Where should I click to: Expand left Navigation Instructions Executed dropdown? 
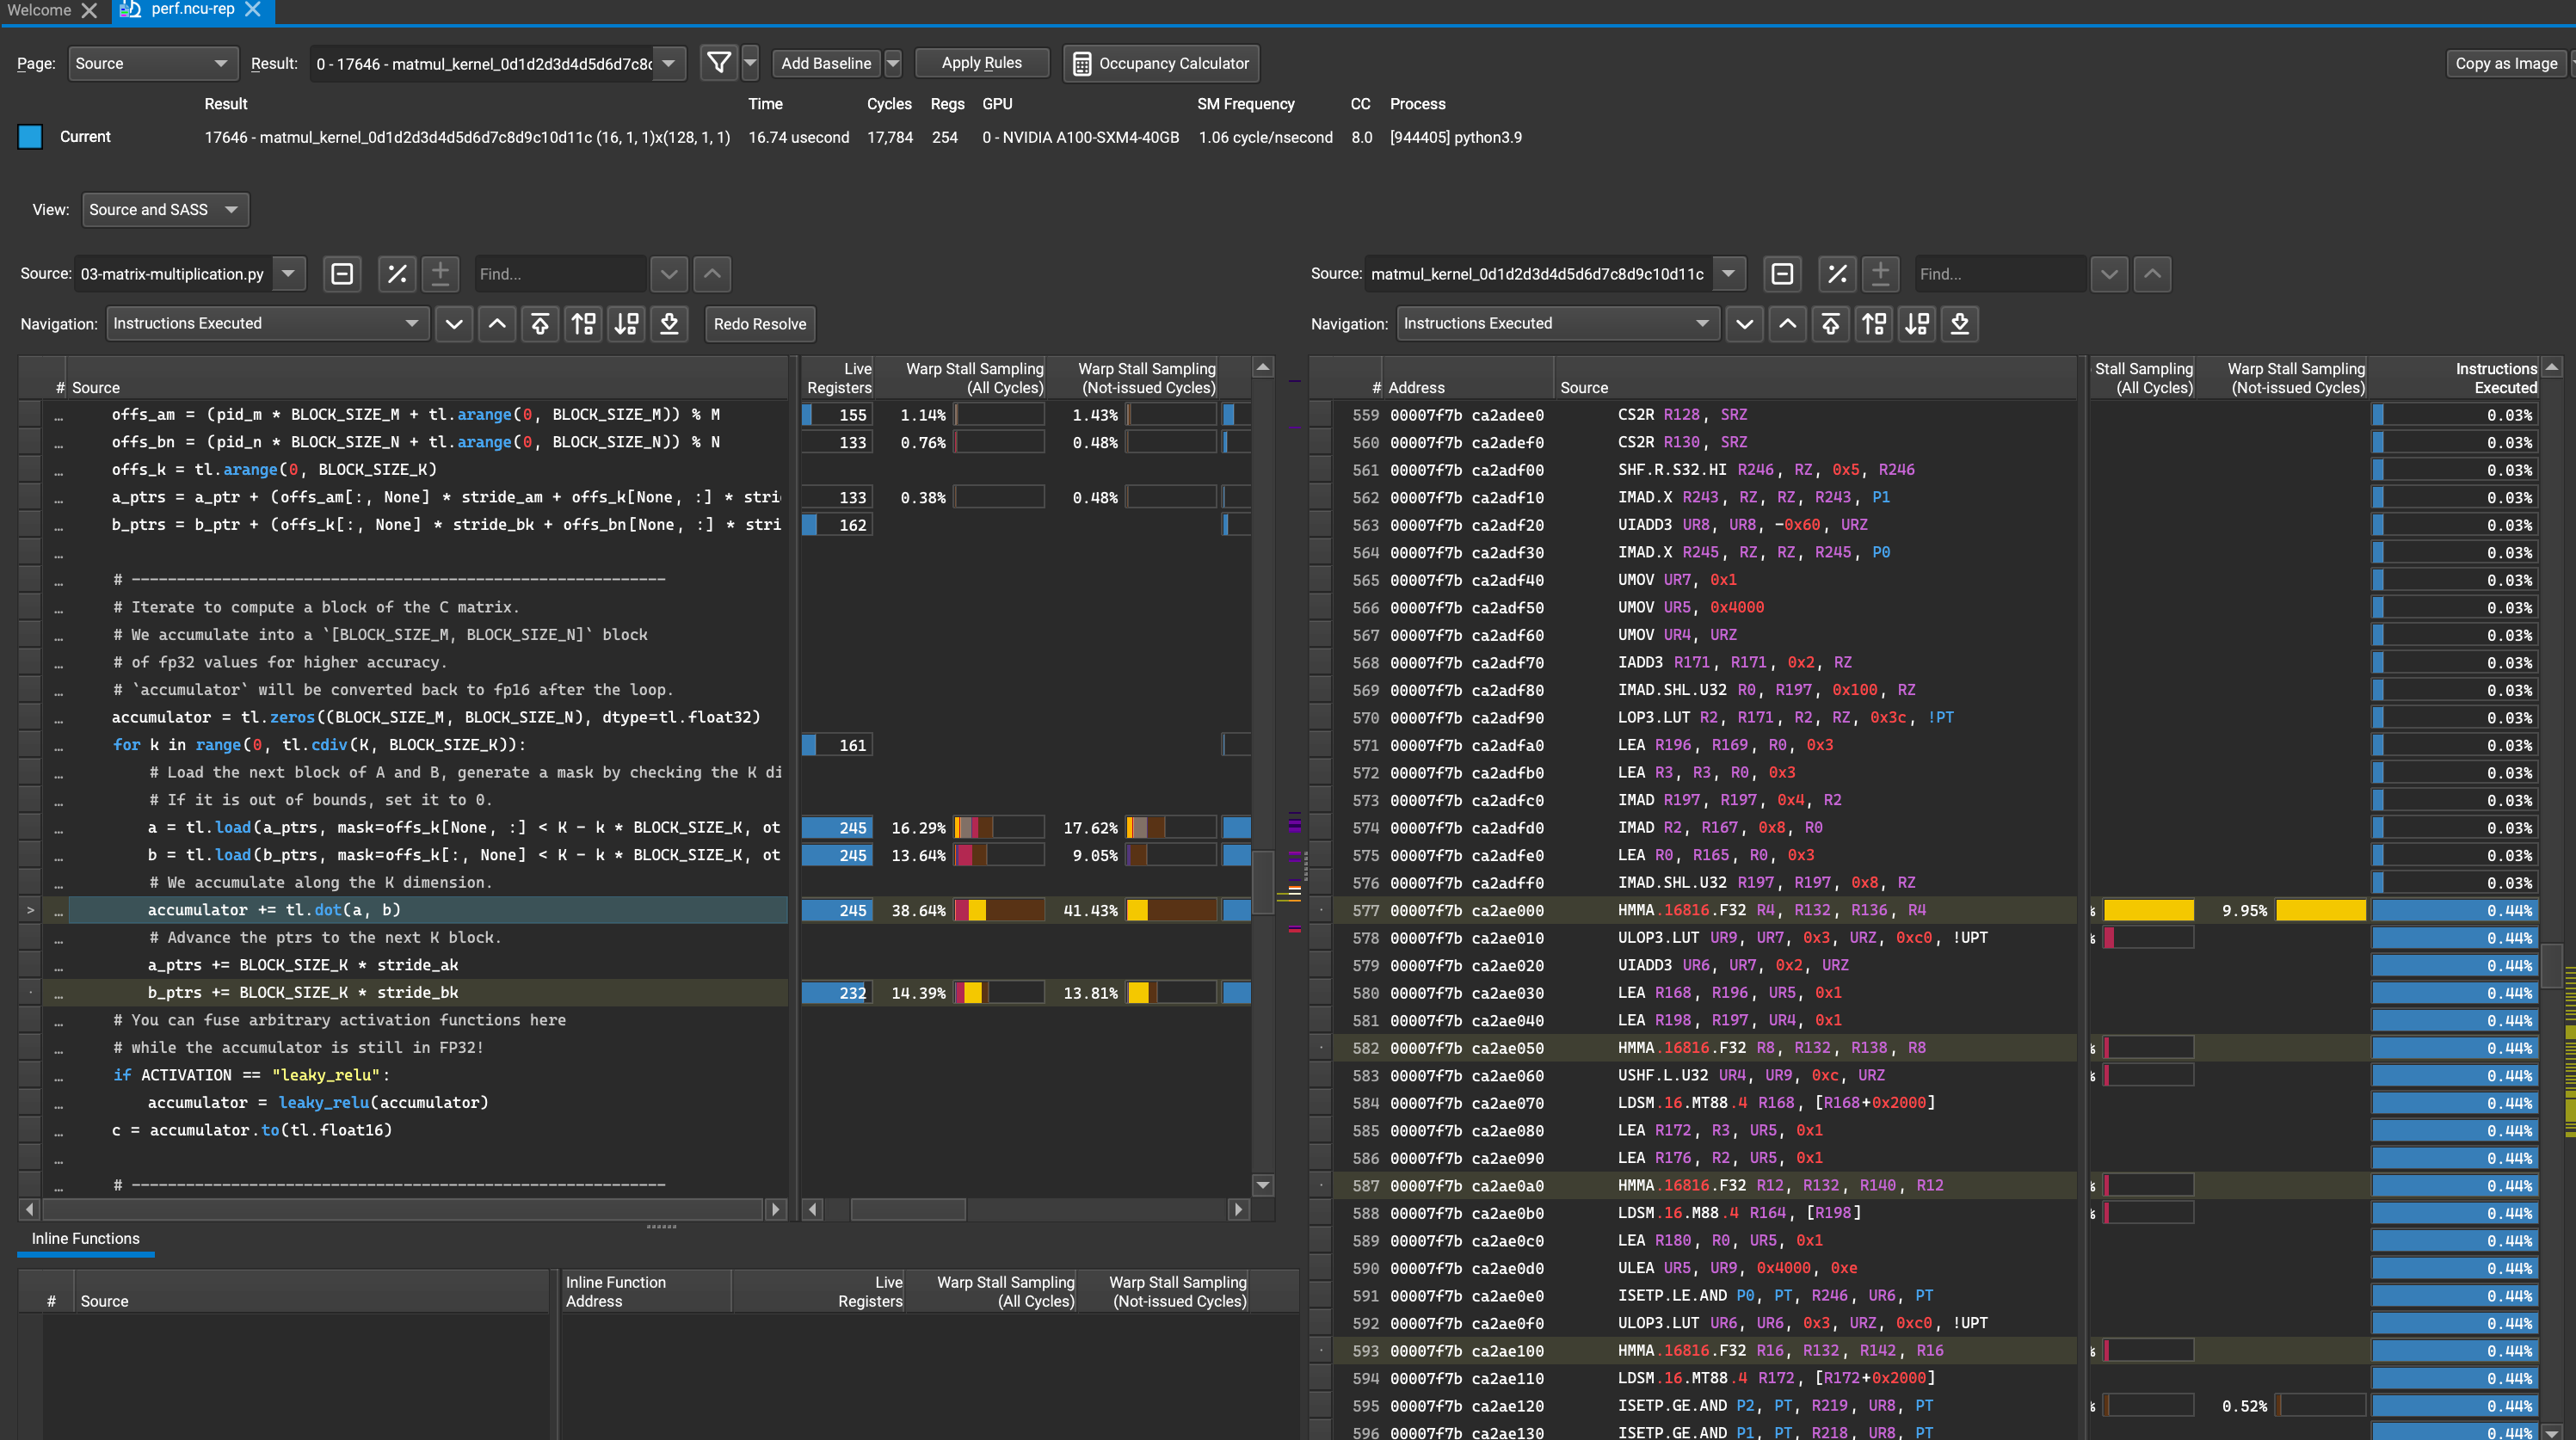pyautogui.click(x=267, y=324)
